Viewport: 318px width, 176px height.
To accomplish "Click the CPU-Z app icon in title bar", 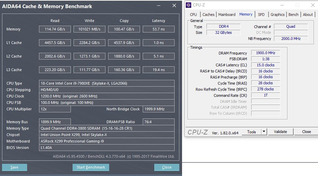I will coord(188,5).
